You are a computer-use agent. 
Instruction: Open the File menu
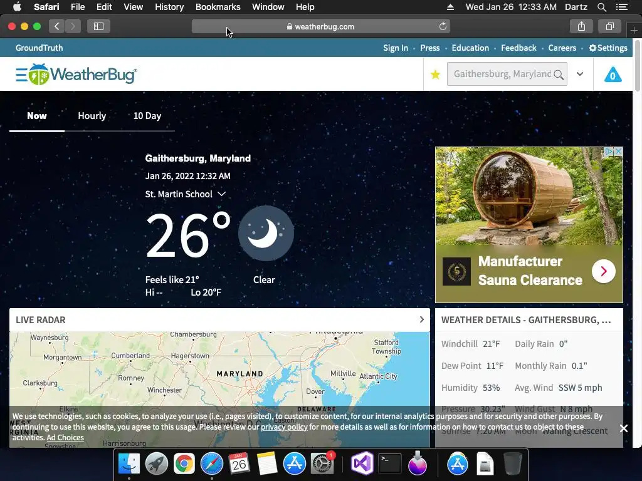[77, 7]
